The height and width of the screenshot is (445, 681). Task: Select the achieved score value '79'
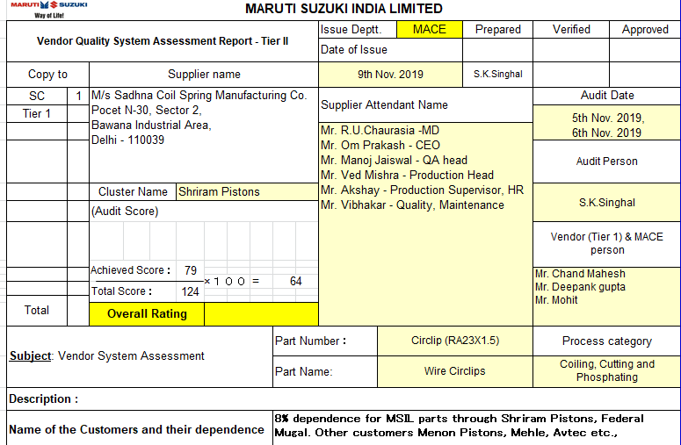coord(190,270)
